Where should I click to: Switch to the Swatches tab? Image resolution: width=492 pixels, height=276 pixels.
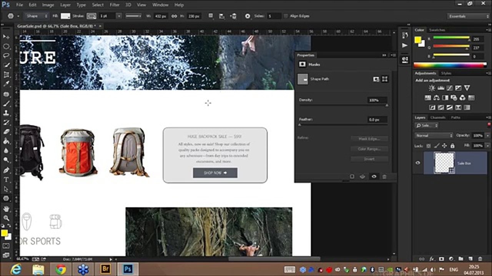tap(437, 30)
